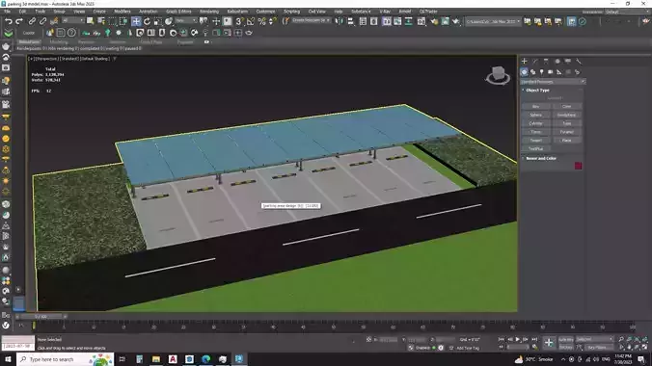
Task: Activate the Select and Scale tool
Action: [x=157, y=21]
